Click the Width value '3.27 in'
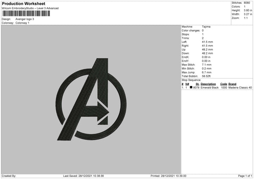The width and height of the screenshot is (254, 179). (248, 14)
